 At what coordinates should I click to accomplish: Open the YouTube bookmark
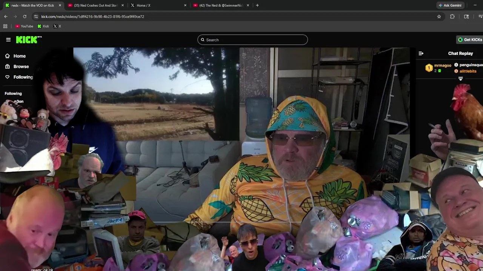[x=24, y=26]
